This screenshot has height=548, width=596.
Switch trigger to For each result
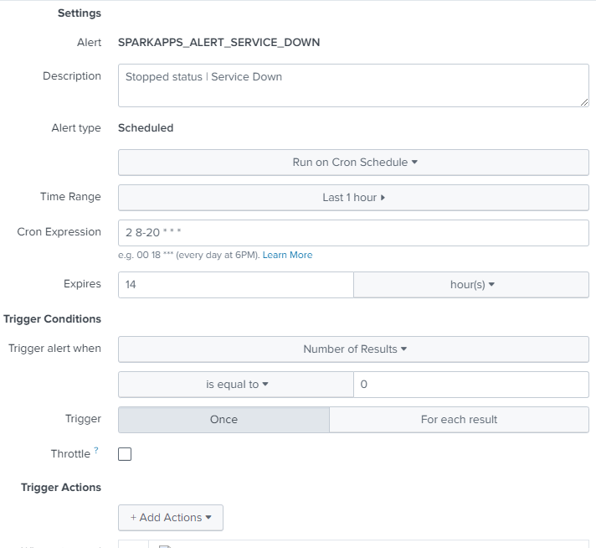click(459, 420)
